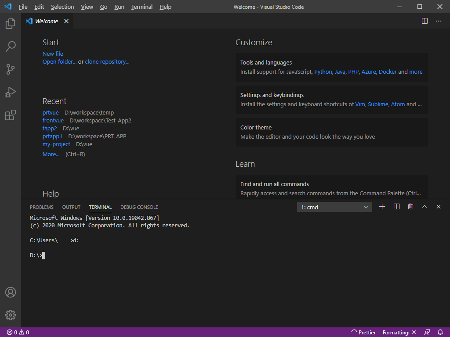
Task: Switch to the OUTPUT panel tab
Action: coord(71,207)
